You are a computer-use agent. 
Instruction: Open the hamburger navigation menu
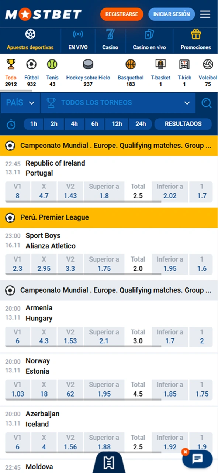205,14
